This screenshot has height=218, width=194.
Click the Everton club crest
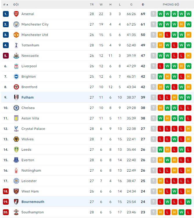16,160
